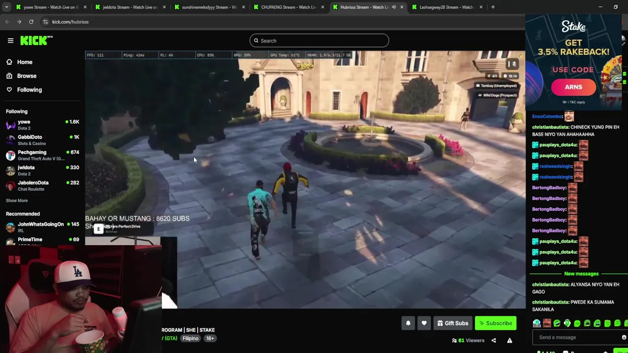
Task: Click the headphones green quick emote
Action: point(567,323)
